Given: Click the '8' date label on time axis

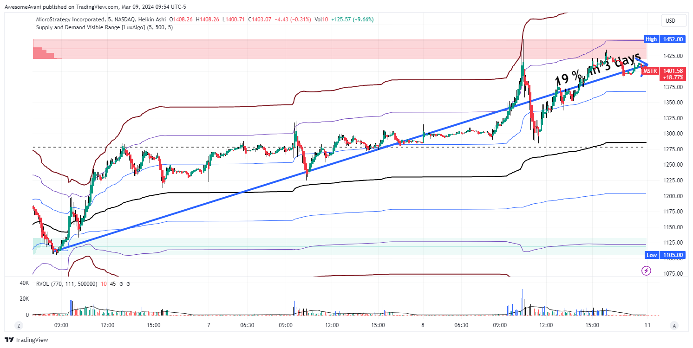Looking at the screenshot, I should click(423, 325).
